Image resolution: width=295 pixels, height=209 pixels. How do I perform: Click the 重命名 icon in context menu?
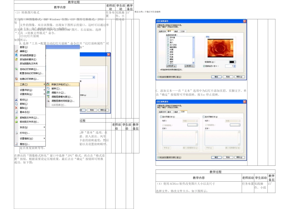coord(16,112)
